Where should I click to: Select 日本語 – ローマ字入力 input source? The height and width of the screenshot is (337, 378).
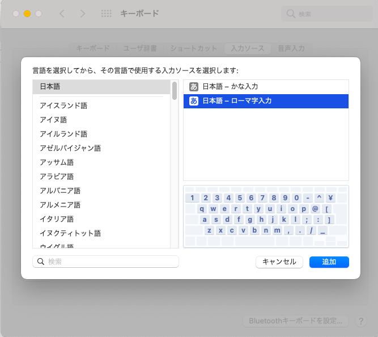pyautogui.click(x=266, y=101)
